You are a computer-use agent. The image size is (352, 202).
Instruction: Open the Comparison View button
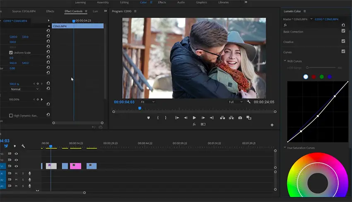pos(249,118)
